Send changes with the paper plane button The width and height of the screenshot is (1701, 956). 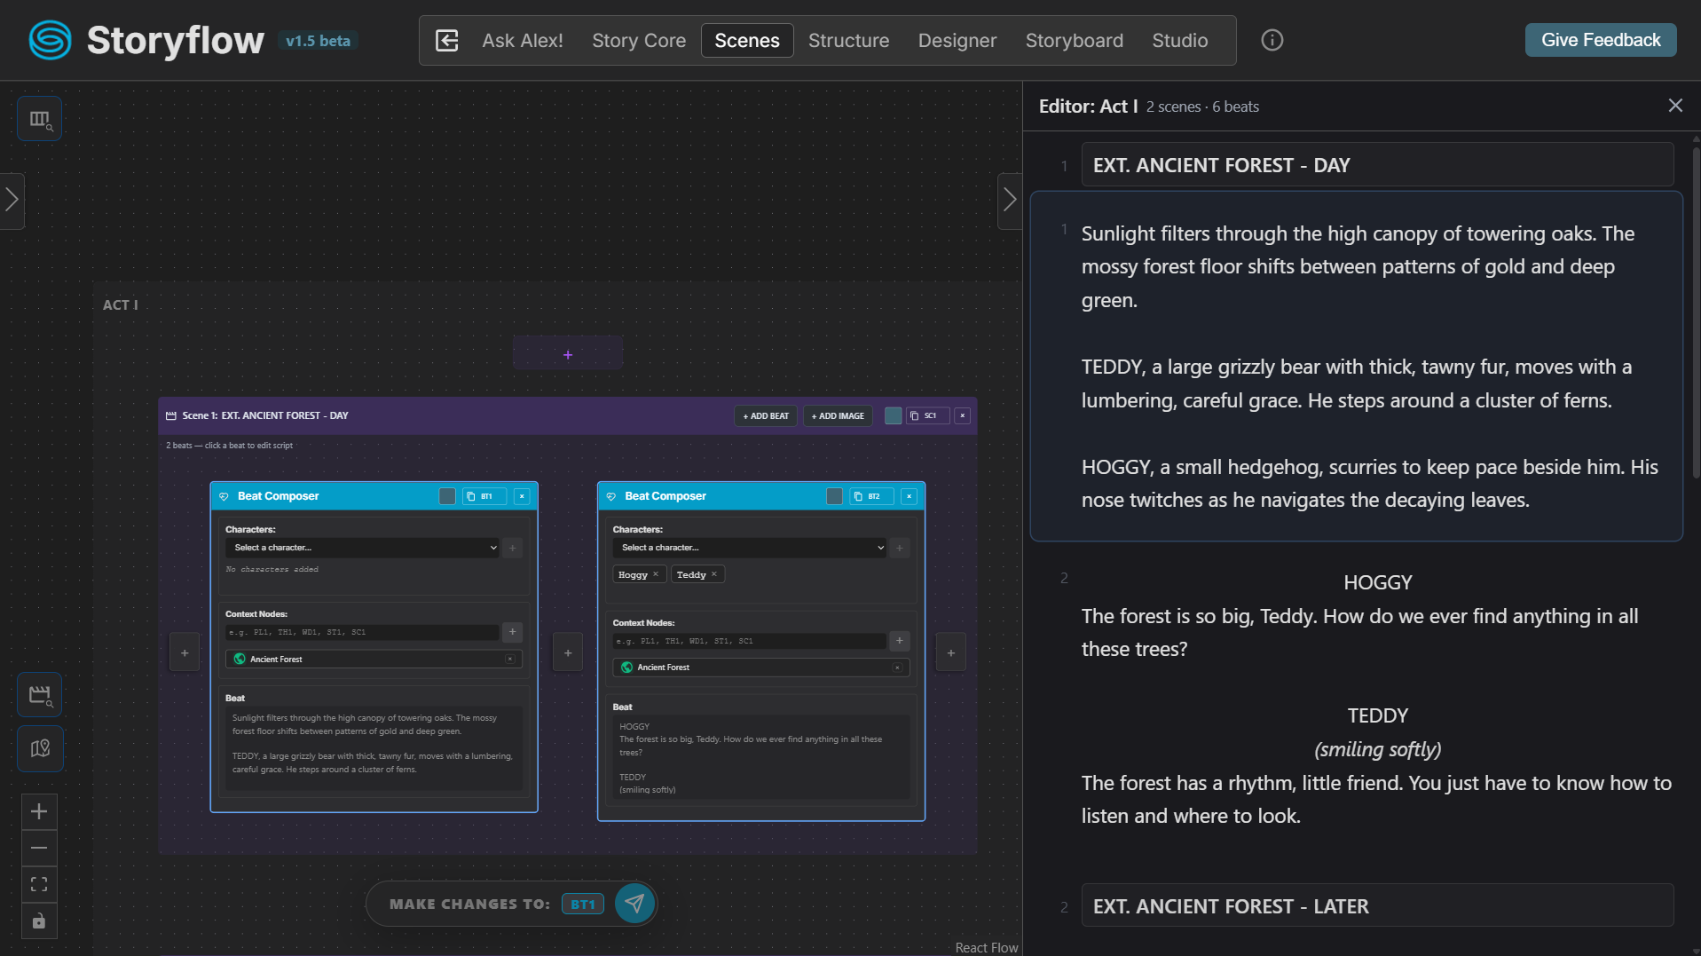point(634,904)
